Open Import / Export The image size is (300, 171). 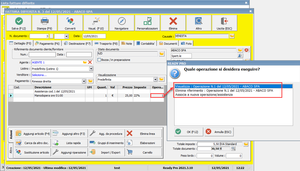tap(107, 152)
